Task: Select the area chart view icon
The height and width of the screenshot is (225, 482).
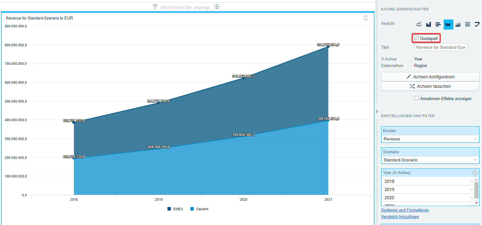Action: click(x=448, y=24)
